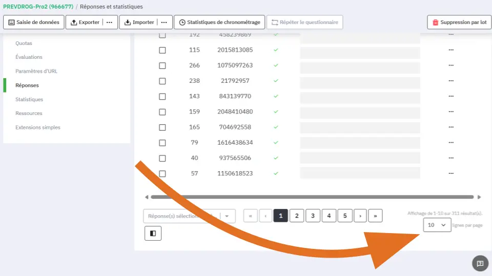Viewport: 492px width, 276px height.
Task: Open the selected responses action dropdown
Action: click(228, 216)
